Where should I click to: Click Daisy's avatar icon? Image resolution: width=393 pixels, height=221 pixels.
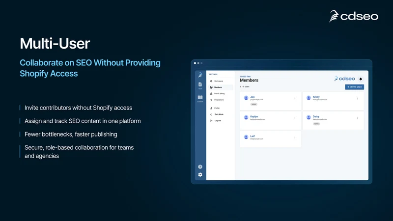pyautogui.click(x=309, y=117)
